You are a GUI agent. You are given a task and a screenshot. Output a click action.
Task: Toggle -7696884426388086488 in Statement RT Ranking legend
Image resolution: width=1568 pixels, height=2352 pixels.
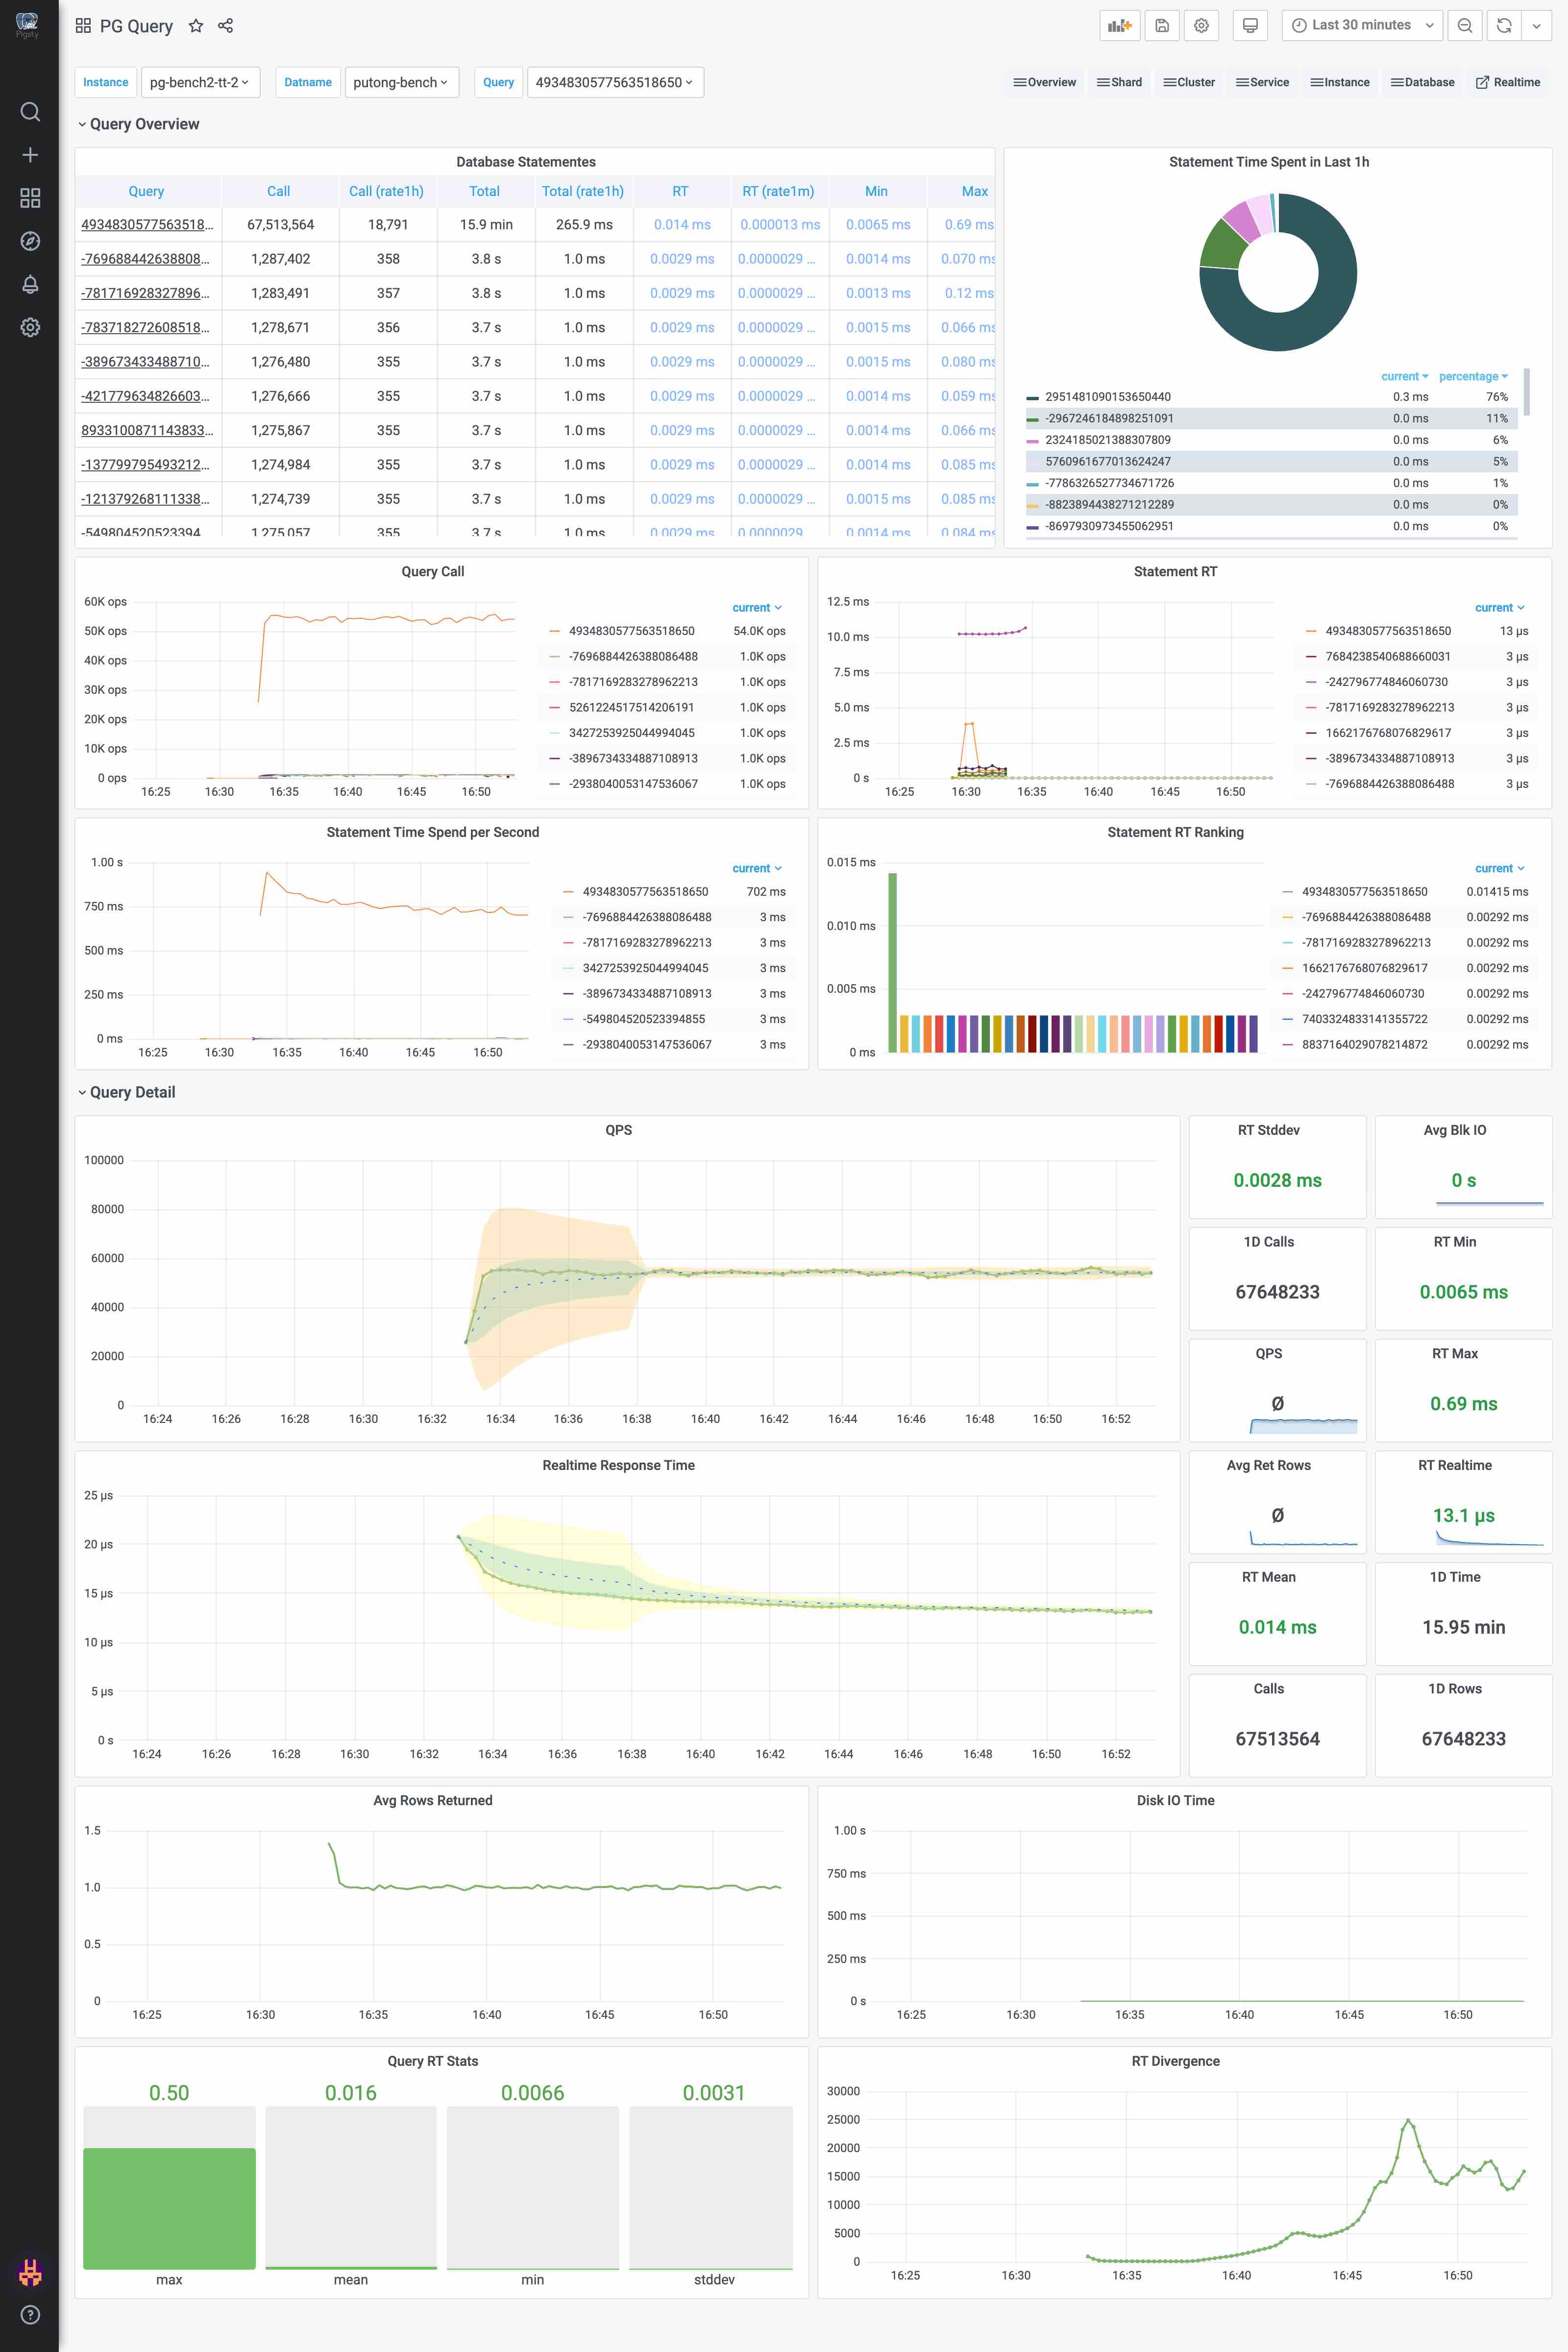pos(1365,917)
